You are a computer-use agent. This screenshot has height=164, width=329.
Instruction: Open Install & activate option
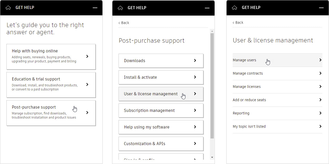161,77
